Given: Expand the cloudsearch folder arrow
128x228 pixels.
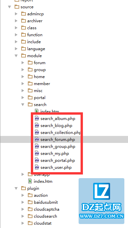Looking at the screenshot, I should (x=23, y=216).
